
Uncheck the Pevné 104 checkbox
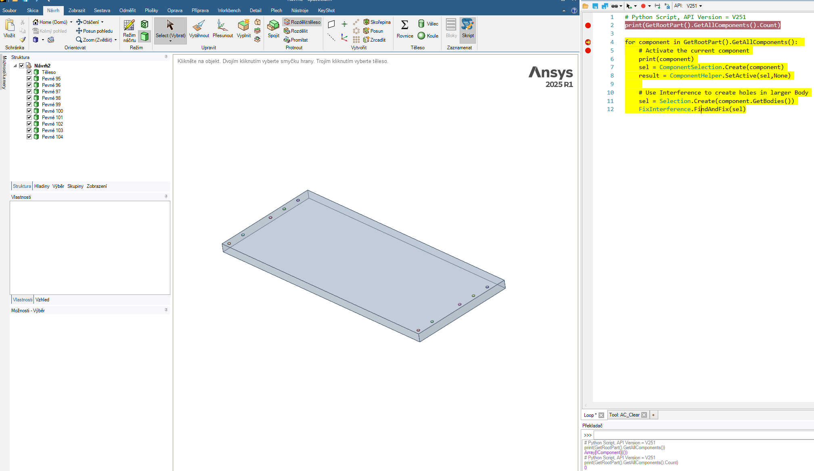click(x=29, y=137)
